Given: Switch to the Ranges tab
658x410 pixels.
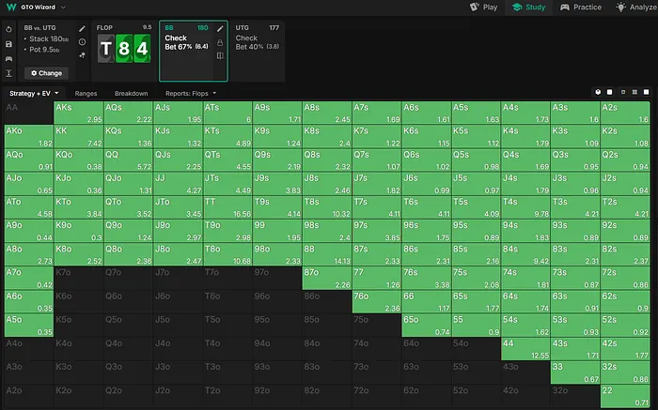Looking at the screenshot, I should pyautogui.click(x=87, y=94).
